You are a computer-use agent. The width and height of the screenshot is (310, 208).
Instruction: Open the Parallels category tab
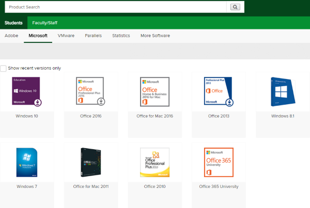(93, 36)
